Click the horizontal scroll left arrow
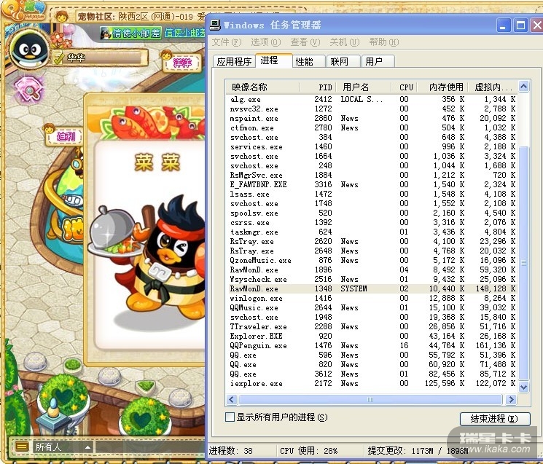This screenshot has width=543, height=464. pos(232,400)
